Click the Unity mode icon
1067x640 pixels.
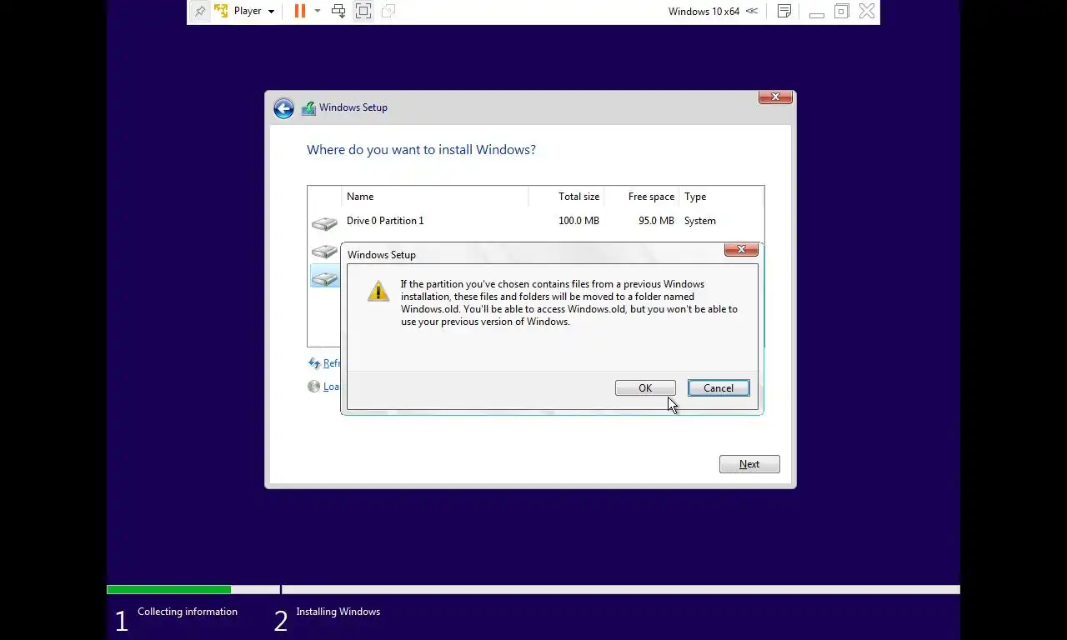(x=388, y=11)
